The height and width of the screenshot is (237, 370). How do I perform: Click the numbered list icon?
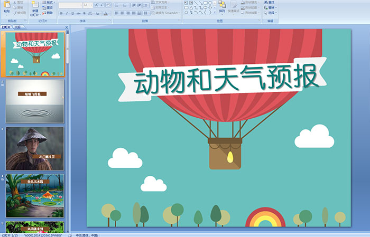(126, 5)
